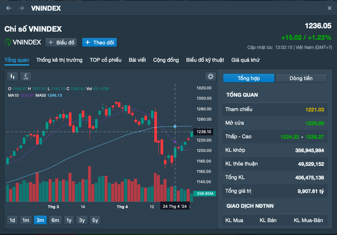Set chart range to 1d
Image resolution: width=337 pixels, height=235 pixels.
(12, 220)
